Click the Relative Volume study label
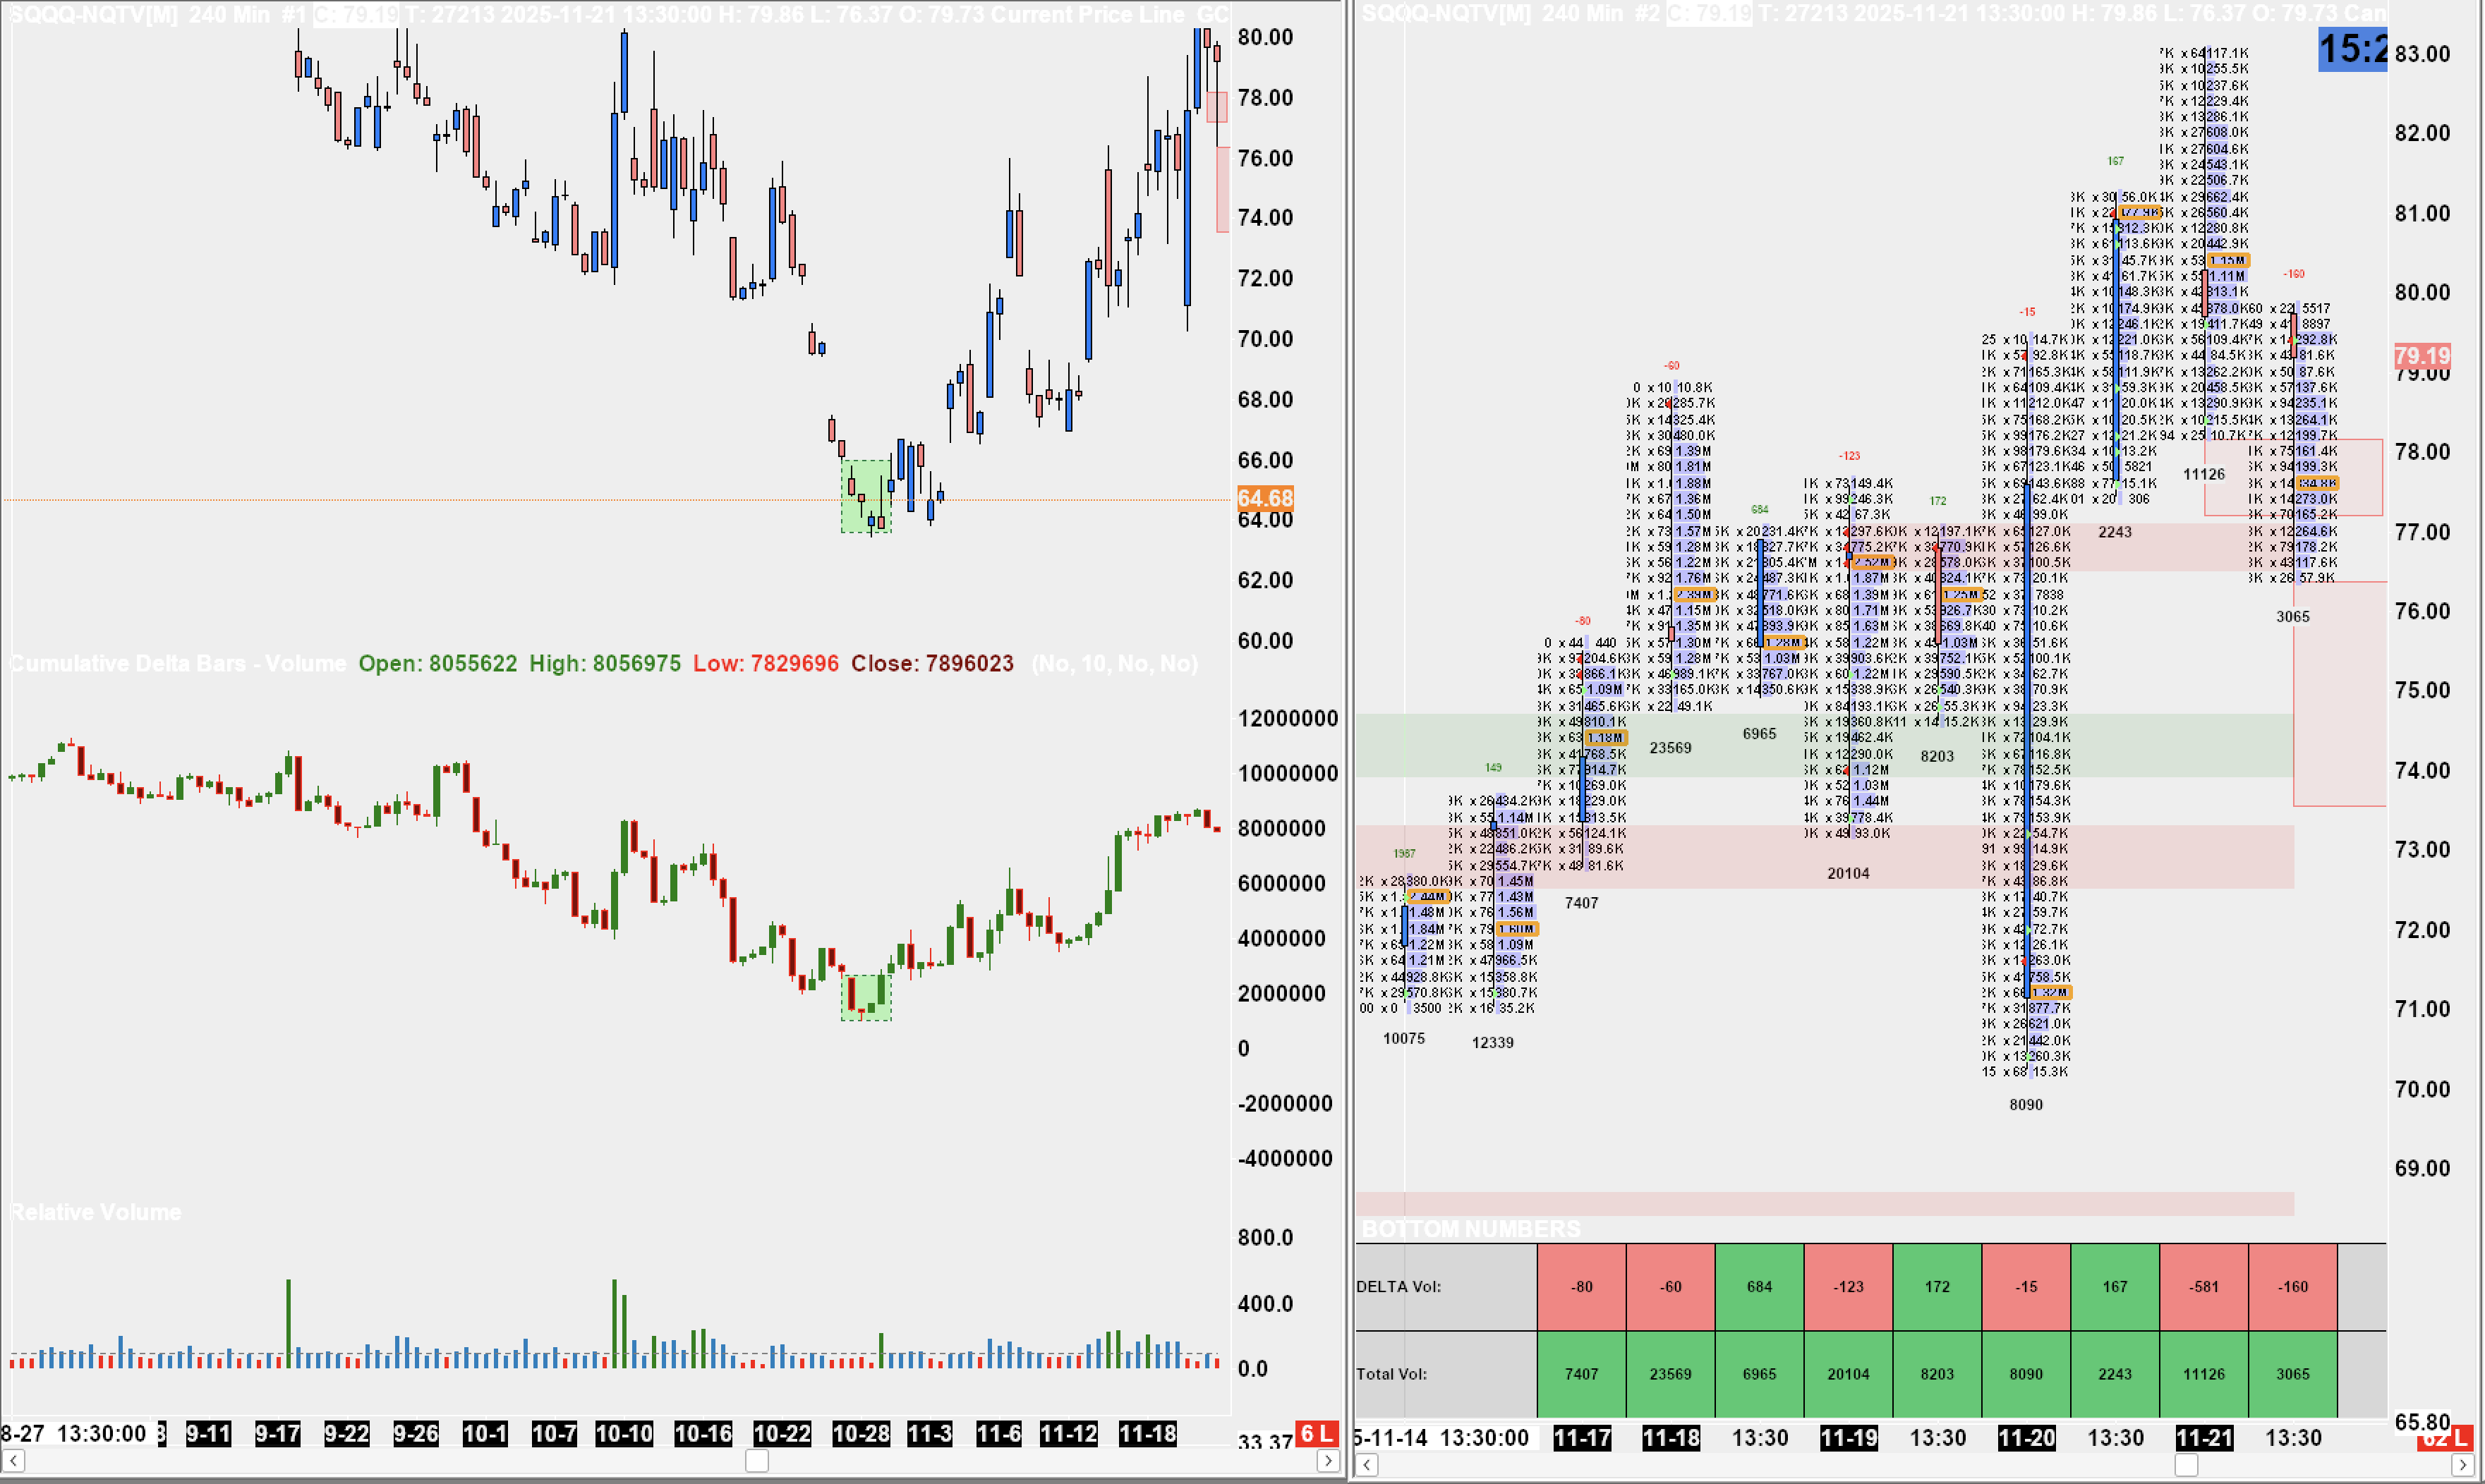The height and width of the screenshot is (1484, 2485). (96, 1212)
